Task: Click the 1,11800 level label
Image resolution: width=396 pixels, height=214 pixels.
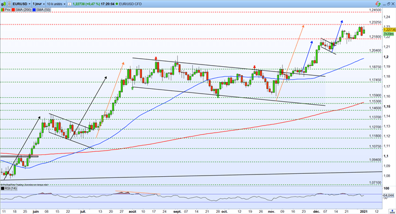Action: [x=375, y=136]
